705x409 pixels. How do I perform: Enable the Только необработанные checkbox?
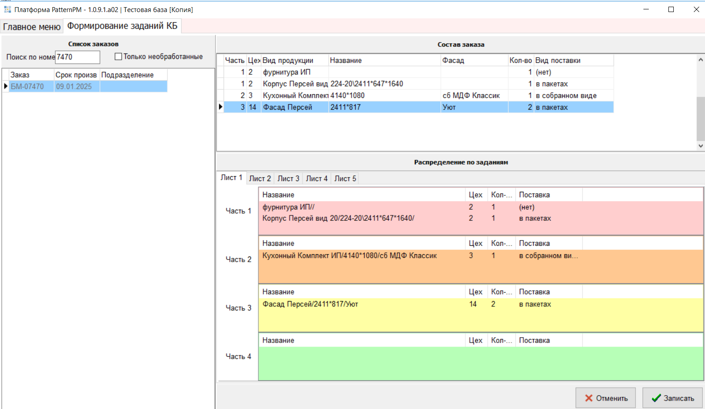pos(118,57)
